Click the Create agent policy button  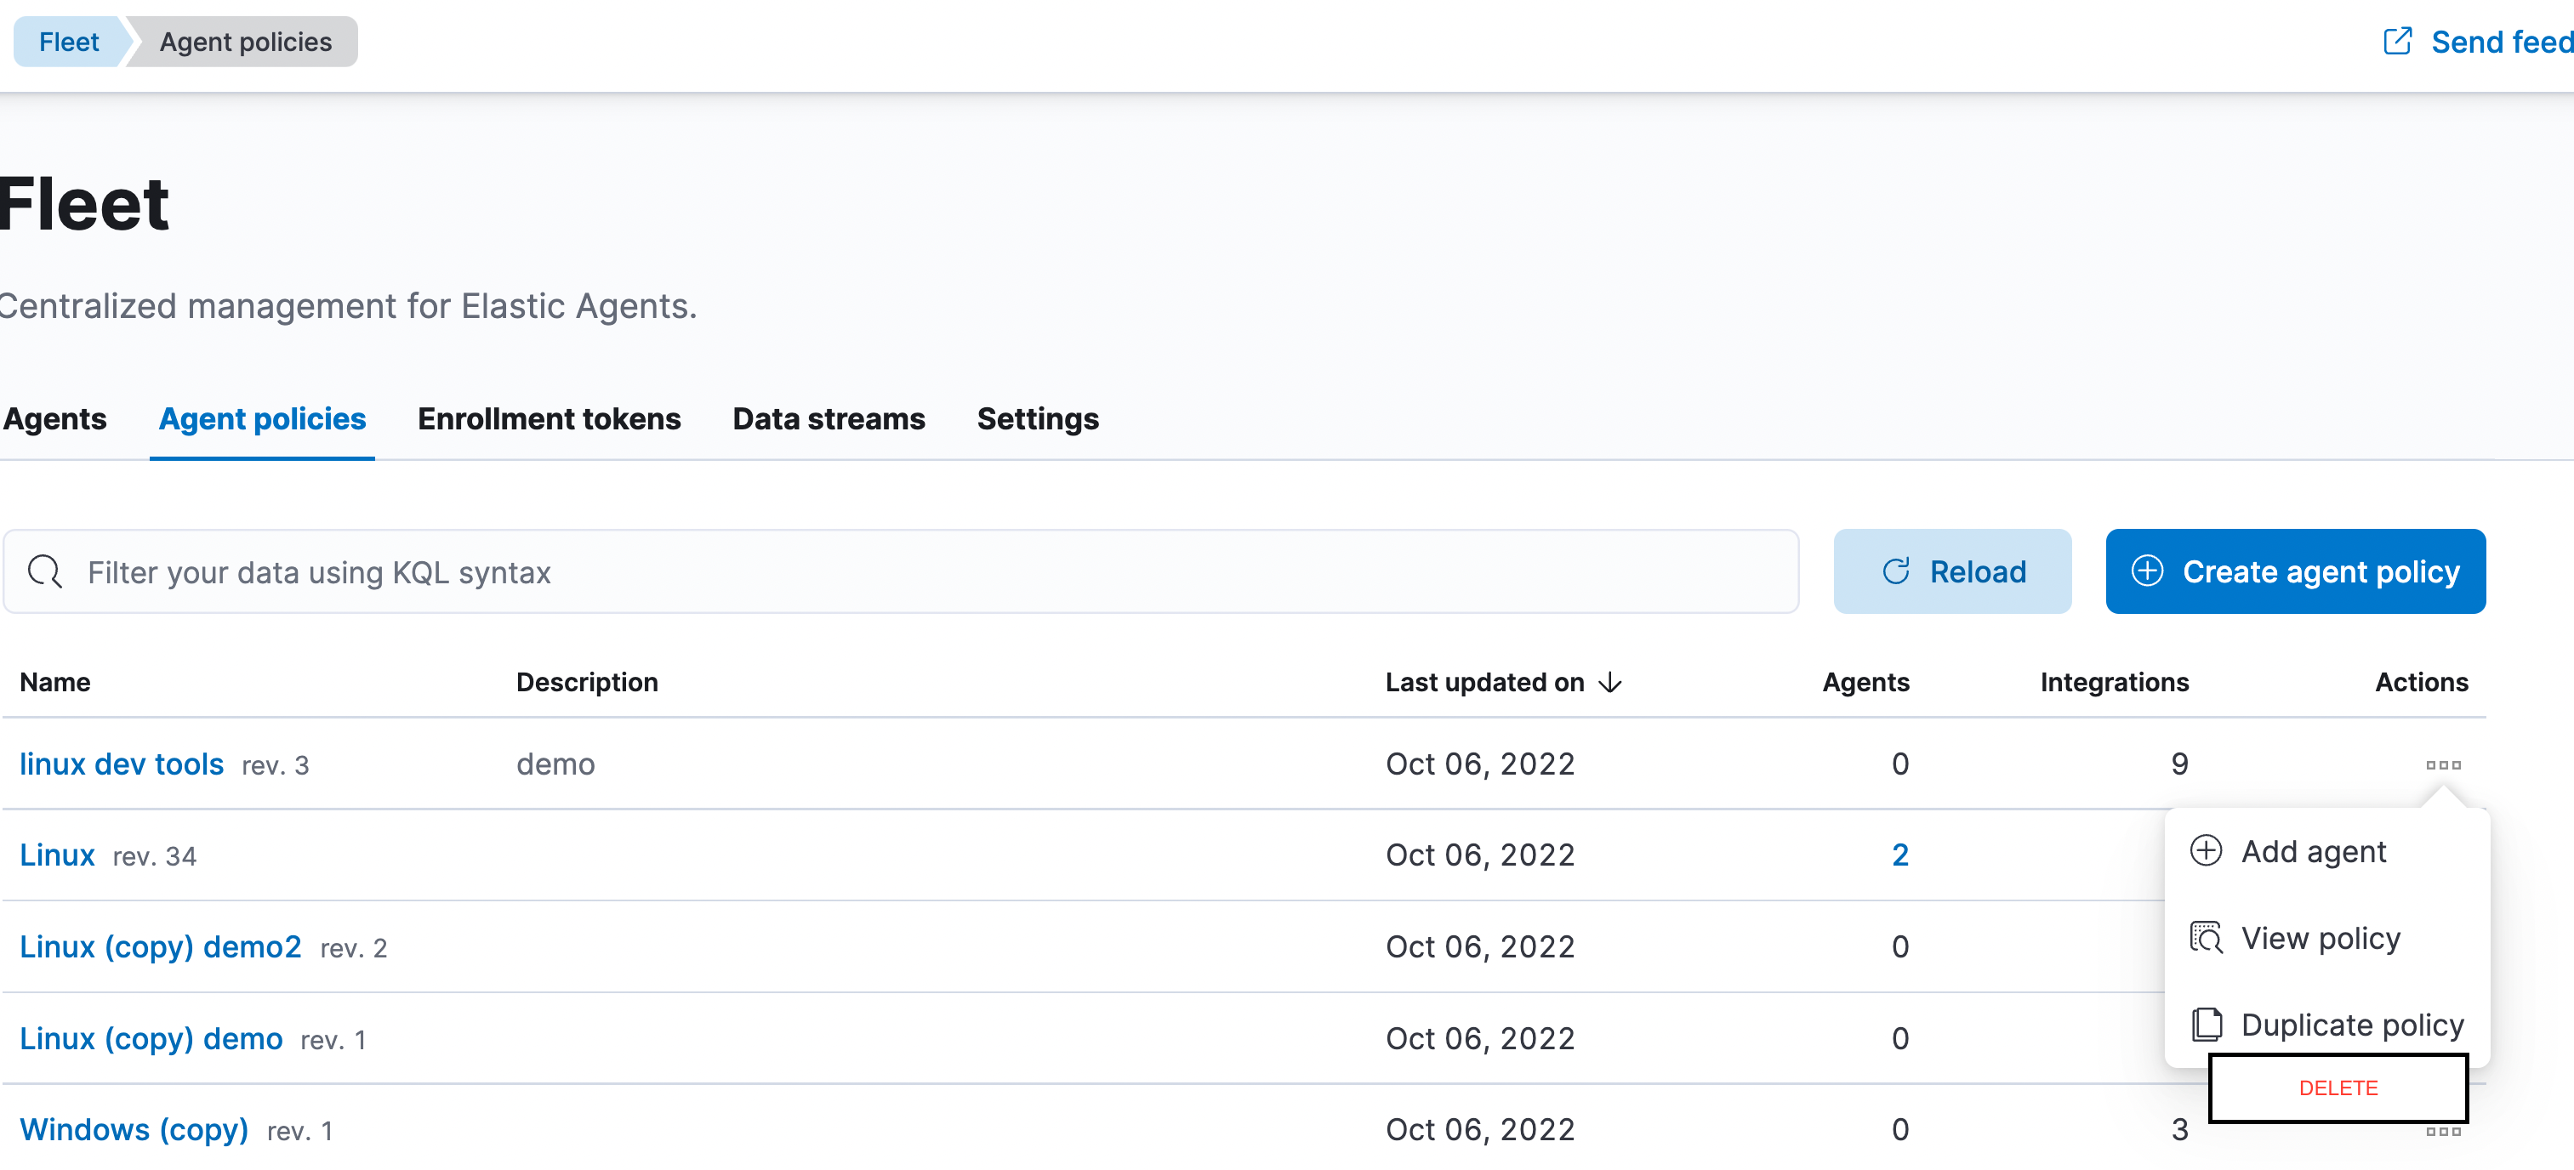pos(2295,571)
